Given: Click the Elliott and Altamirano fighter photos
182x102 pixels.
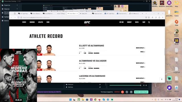Looking at the screenshot, I should (x=46, y=50).
